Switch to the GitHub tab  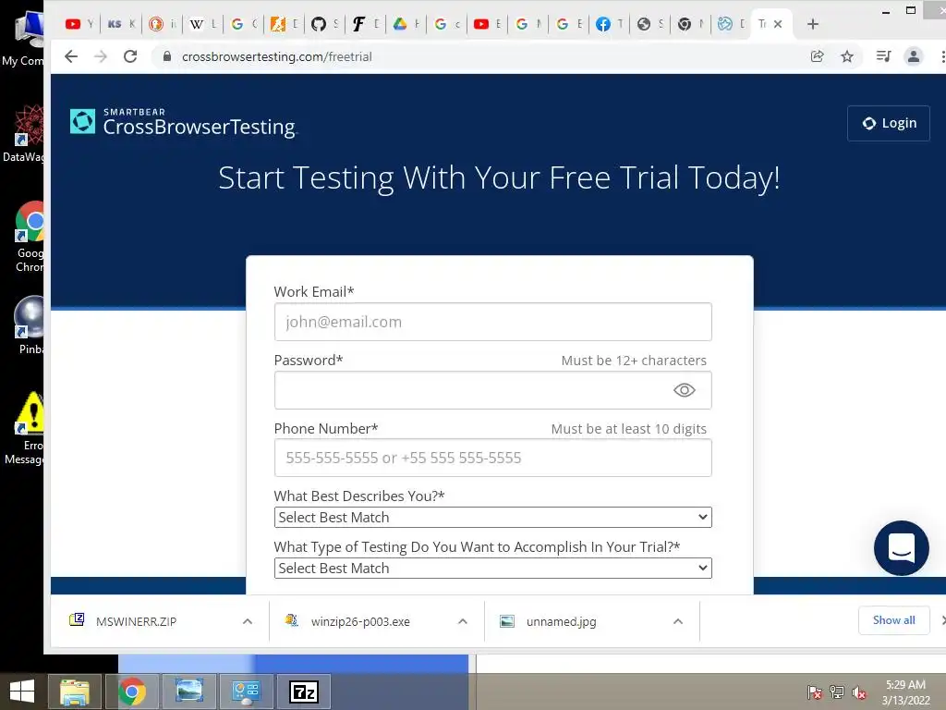(324, 24)
